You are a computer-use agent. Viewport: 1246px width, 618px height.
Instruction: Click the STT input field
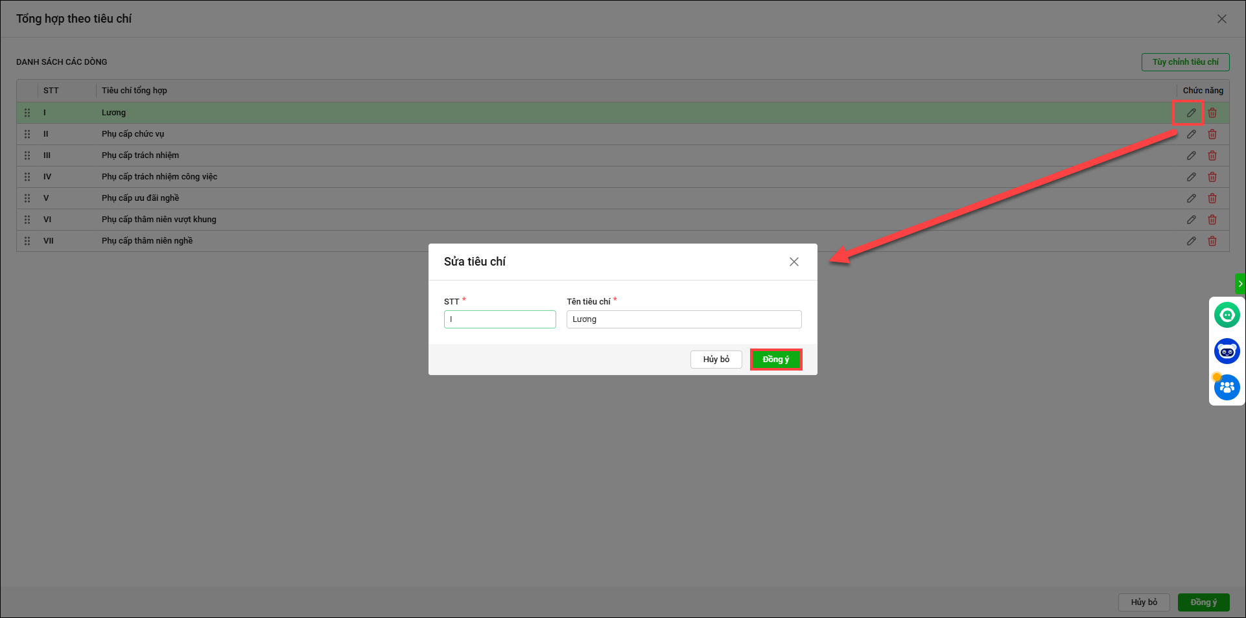coord(499,319)
